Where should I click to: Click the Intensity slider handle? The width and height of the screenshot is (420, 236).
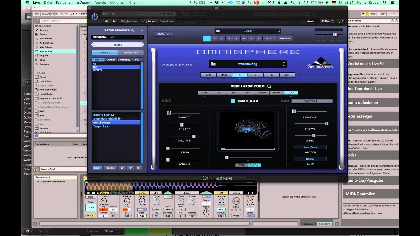click(181, 125)
